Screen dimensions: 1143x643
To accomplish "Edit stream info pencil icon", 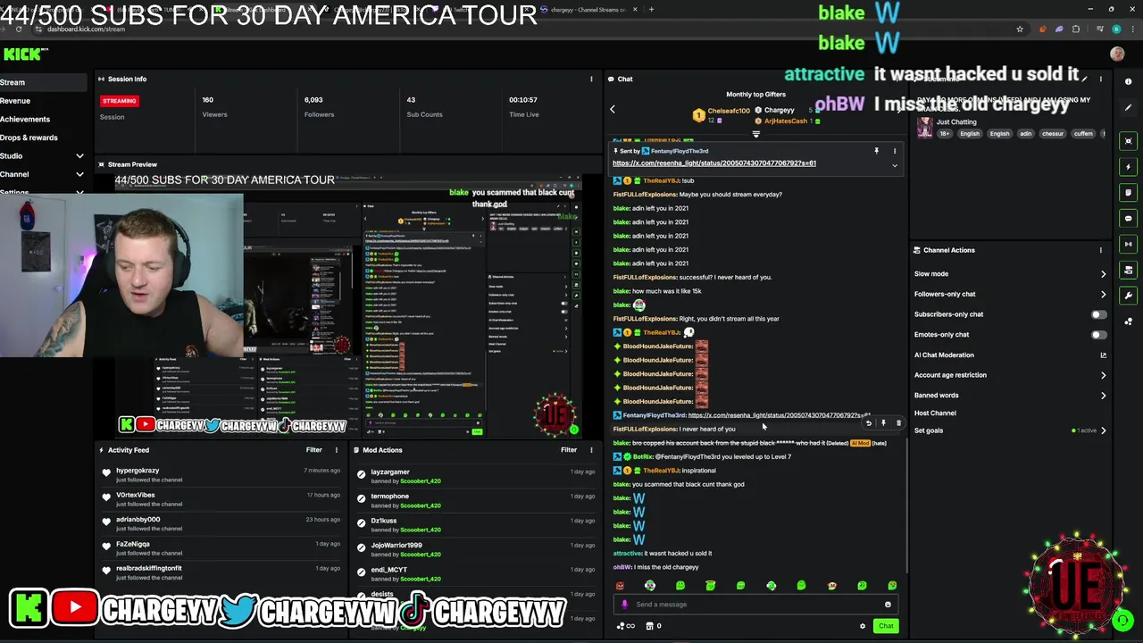I will 1084,79.
